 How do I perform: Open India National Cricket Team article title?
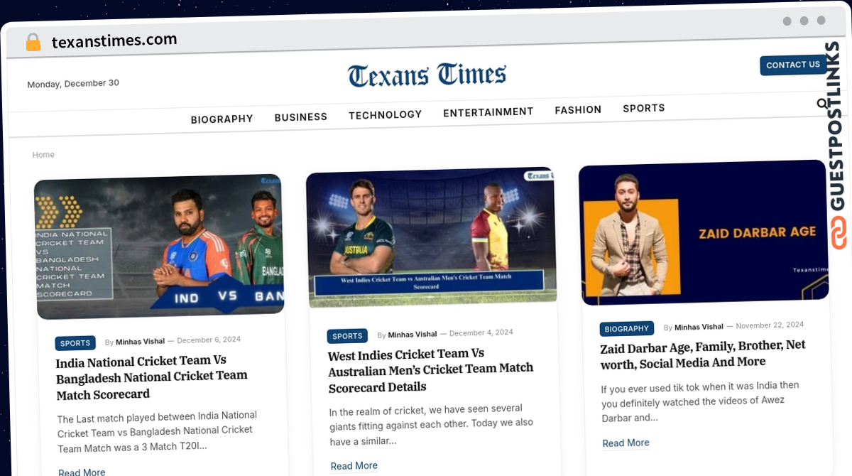point(152,377)
